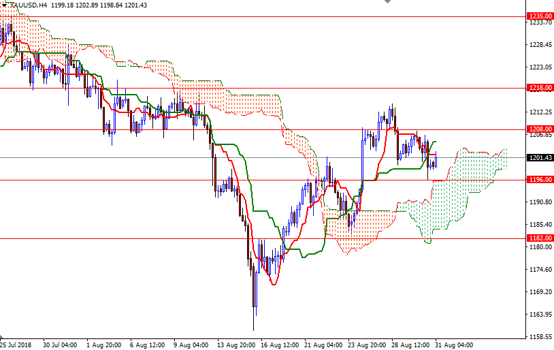Screen dimensions: 554x350
Task: Click the gray triangle marker at bottom-left
Action: coord(3,339)
